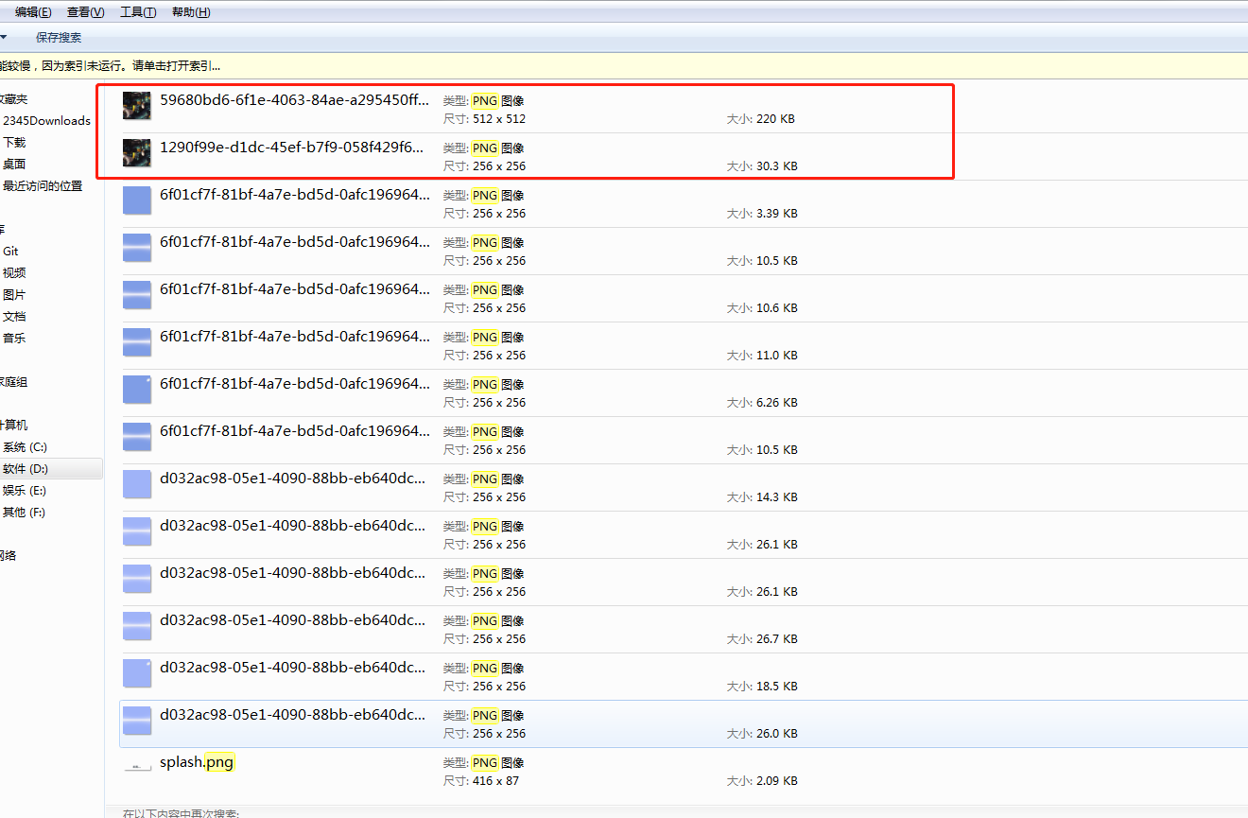Select the 娱乐 (E:) drive

pos(25,491)
